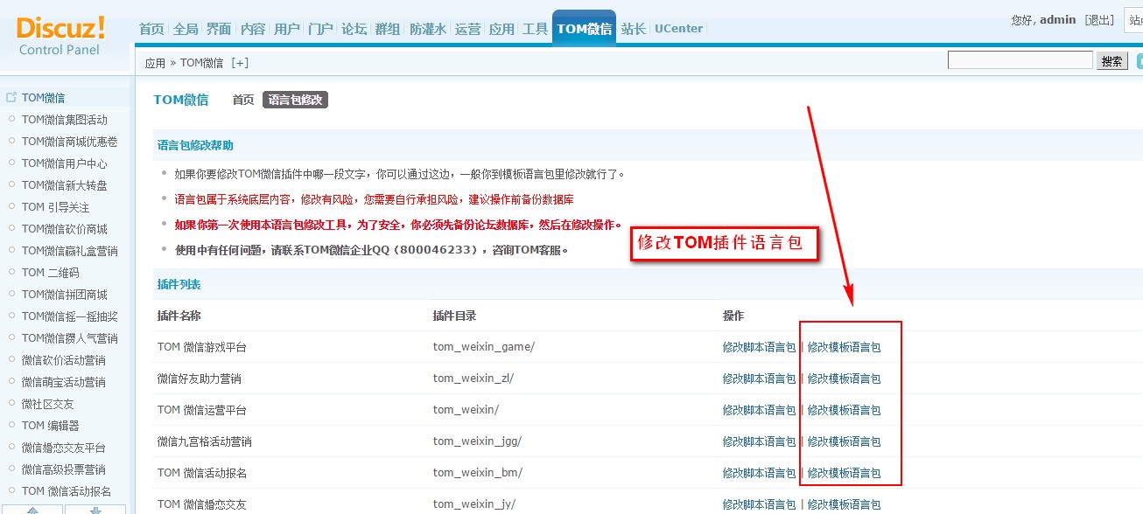Click 修改模板语言包 for TOM 微信运营平台
1143x514 pixels.
pos(844,410)
